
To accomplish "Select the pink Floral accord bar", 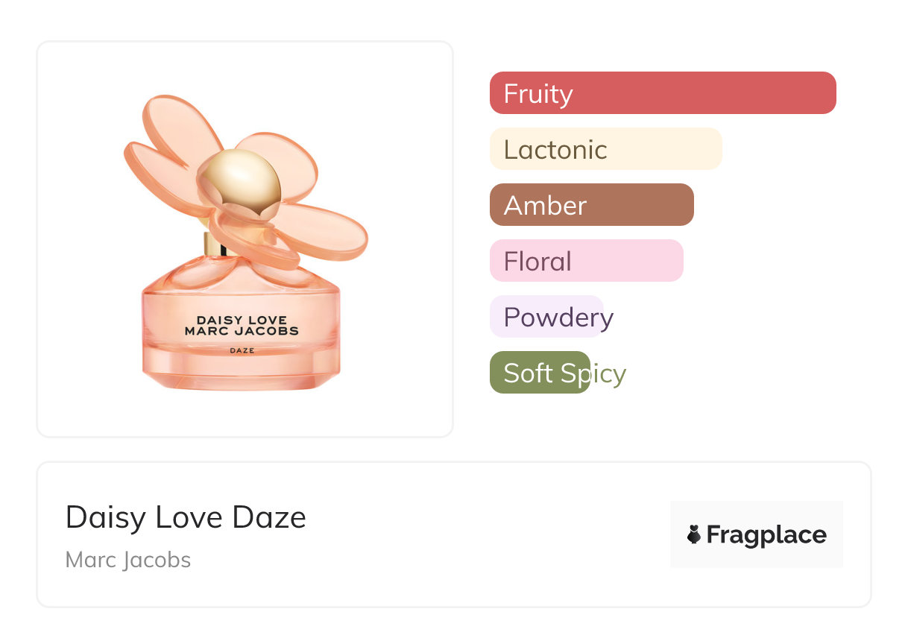I will coord(586,261).
